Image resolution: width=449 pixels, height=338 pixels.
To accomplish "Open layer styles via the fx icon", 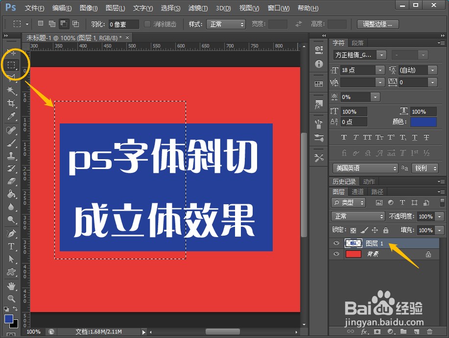I will tap(364, 332).
